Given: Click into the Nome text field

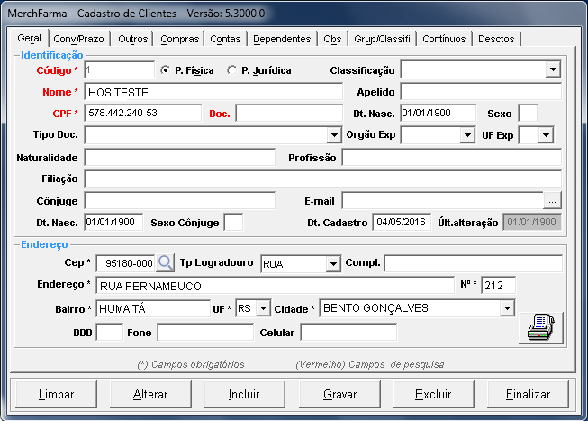Looking at the screenshot, I should (x=213, y=92).
